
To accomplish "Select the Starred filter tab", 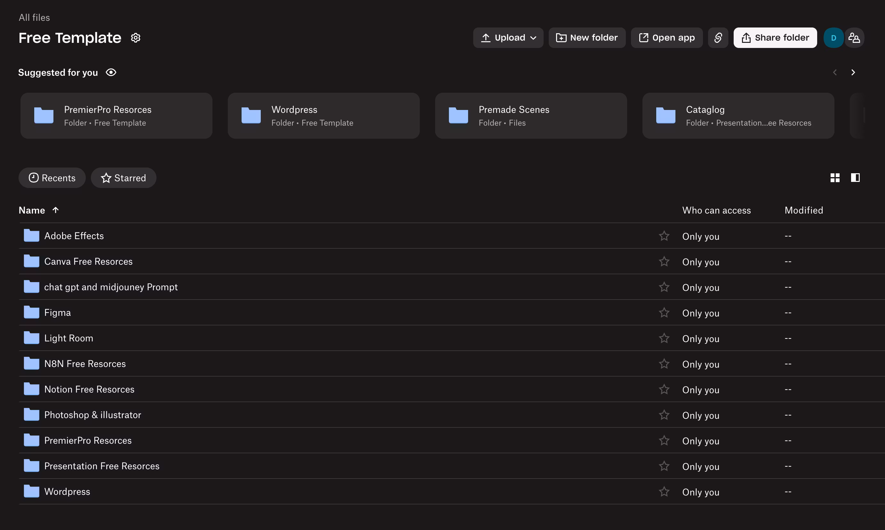I will [123, 178].
